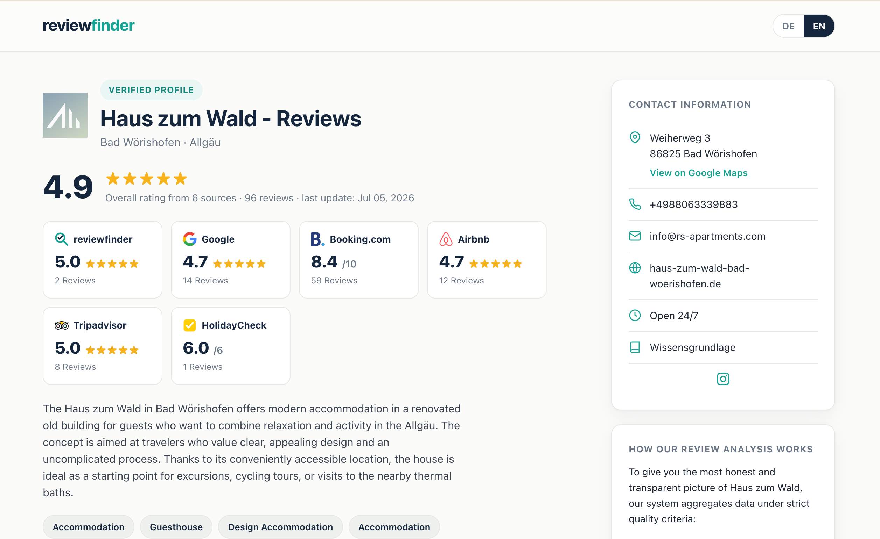
Task: Open the HolidayCheck 1 Reviews card
Action: click(x=231, y=346)
